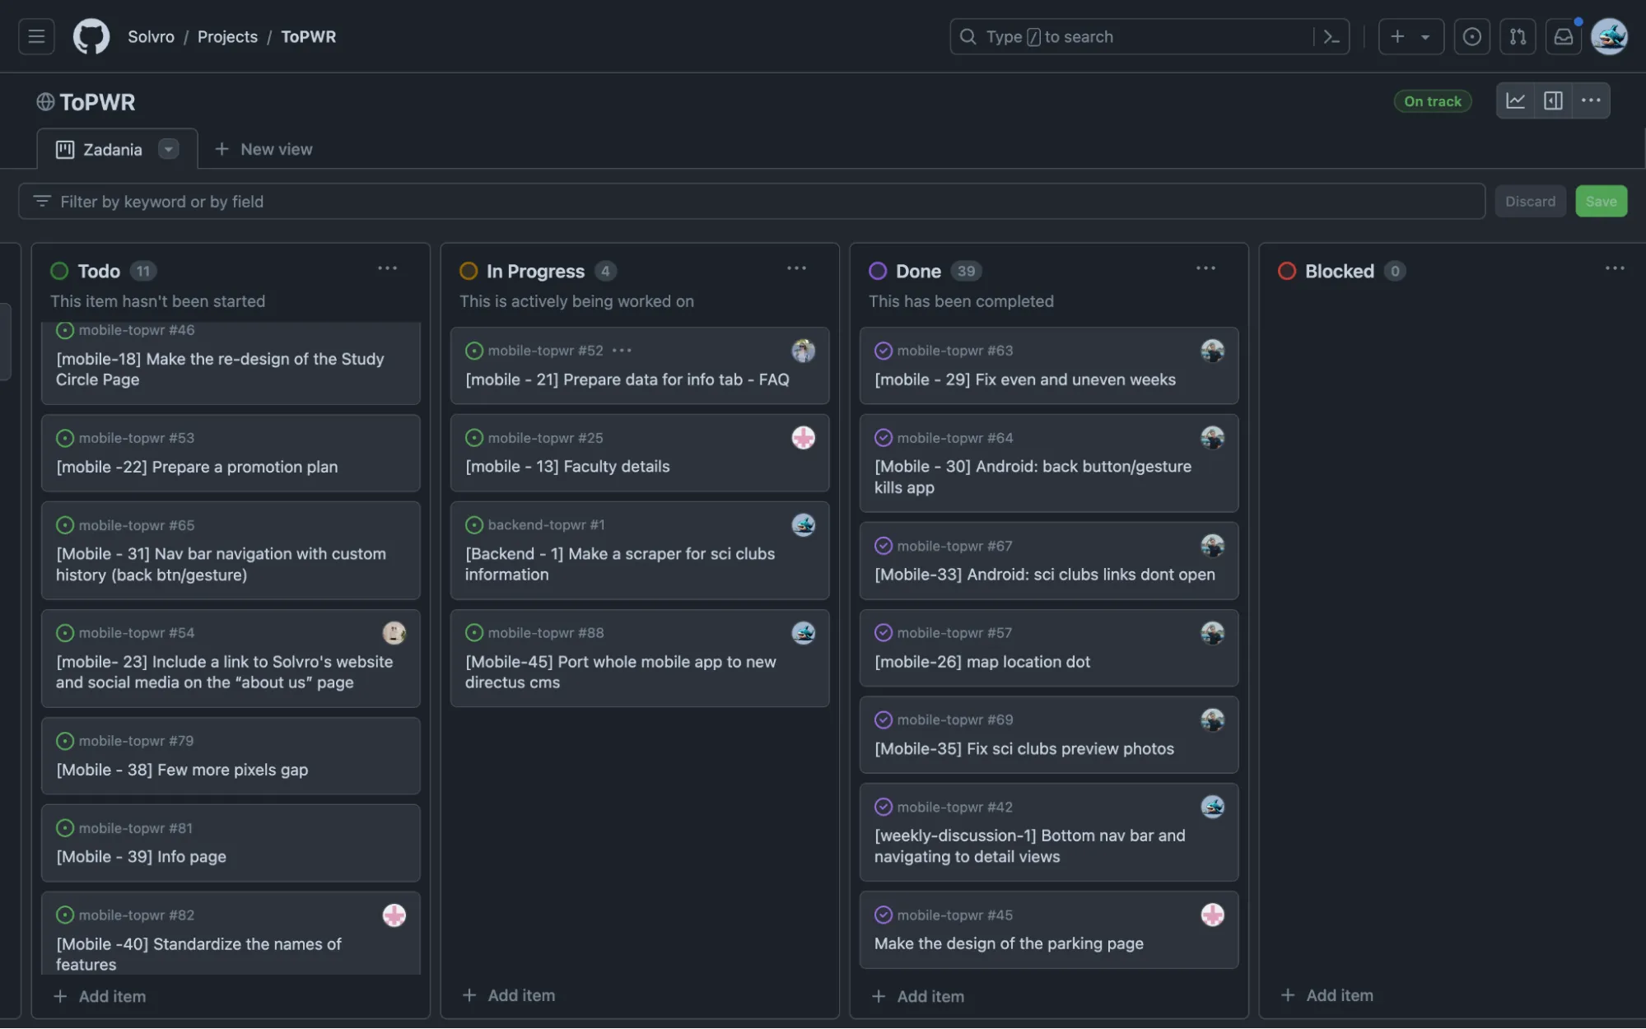
Task: Add a New view tab
Action: pyautogui.click(x=263, y=149)
